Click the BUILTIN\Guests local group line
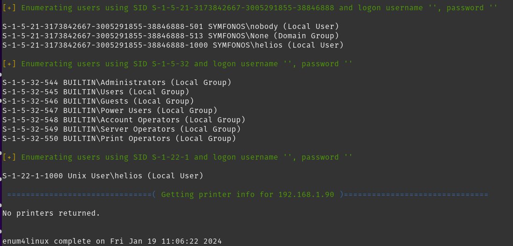Screen dimensions: 513x246 coord(98,101)
